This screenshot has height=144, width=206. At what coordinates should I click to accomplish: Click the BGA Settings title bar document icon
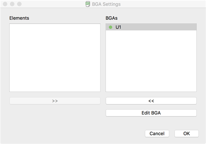pos(88,4)
